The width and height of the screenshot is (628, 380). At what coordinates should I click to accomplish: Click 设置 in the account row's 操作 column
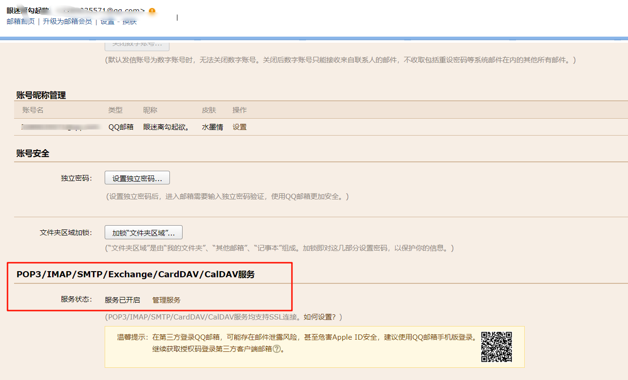239,127
